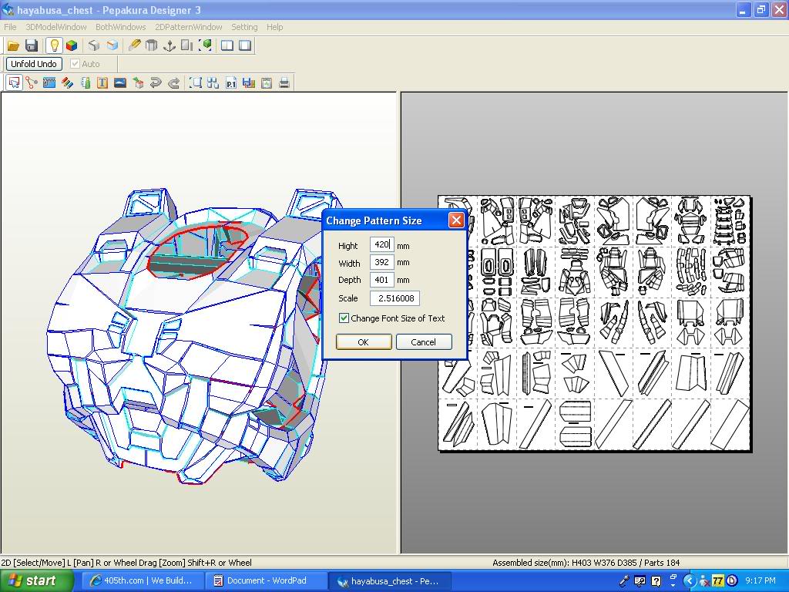The image size is (789, 592).
Task: Click the green cube fit-to-view icon
Action: click(x=205, y=45)
